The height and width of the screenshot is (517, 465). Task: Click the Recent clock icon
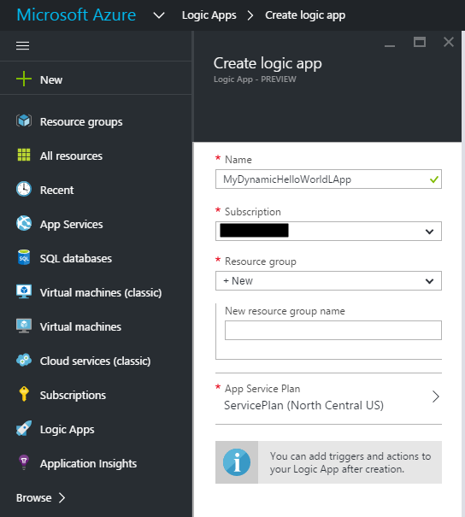tap(24, 189)
